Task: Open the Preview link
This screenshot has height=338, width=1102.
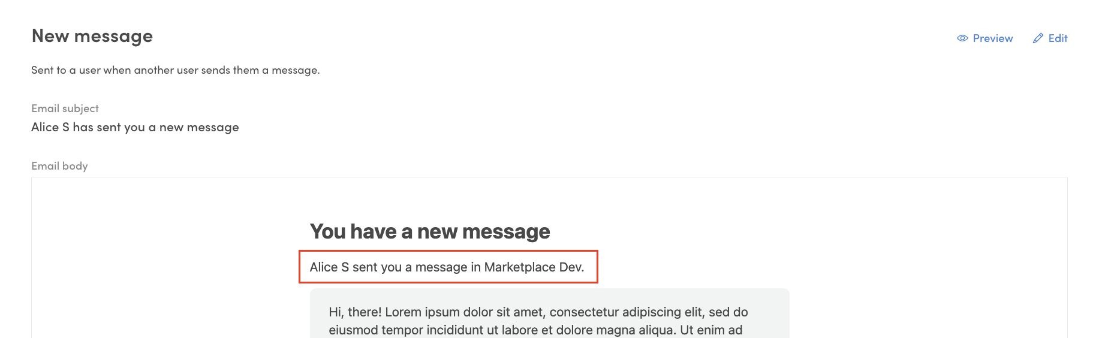Action: pos(992,38)
